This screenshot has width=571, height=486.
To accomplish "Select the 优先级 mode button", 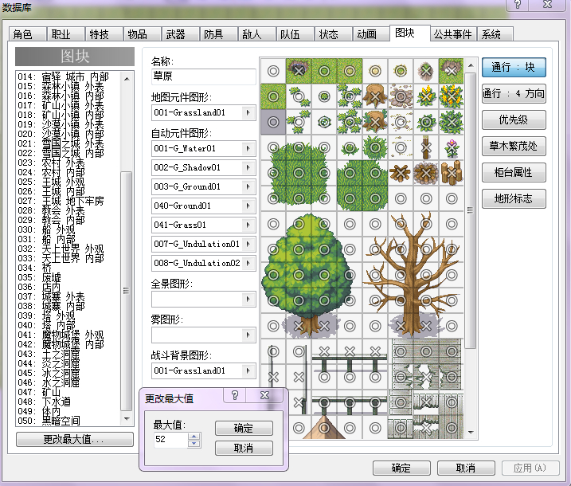I will coord(514,120).
